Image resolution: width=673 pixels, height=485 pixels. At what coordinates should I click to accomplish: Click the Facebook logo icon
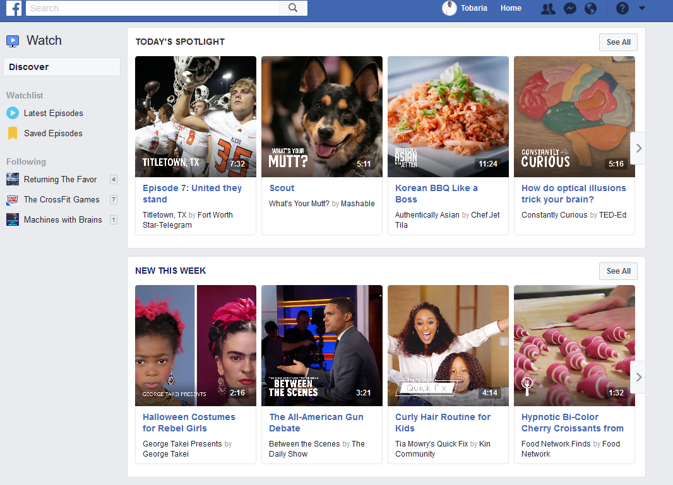[14, 8]
